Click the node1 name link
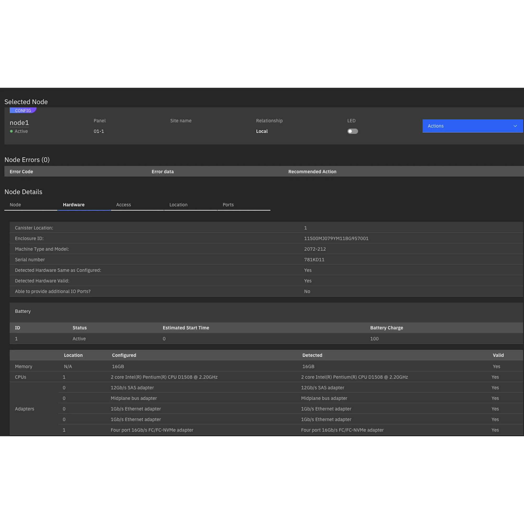 19,123
